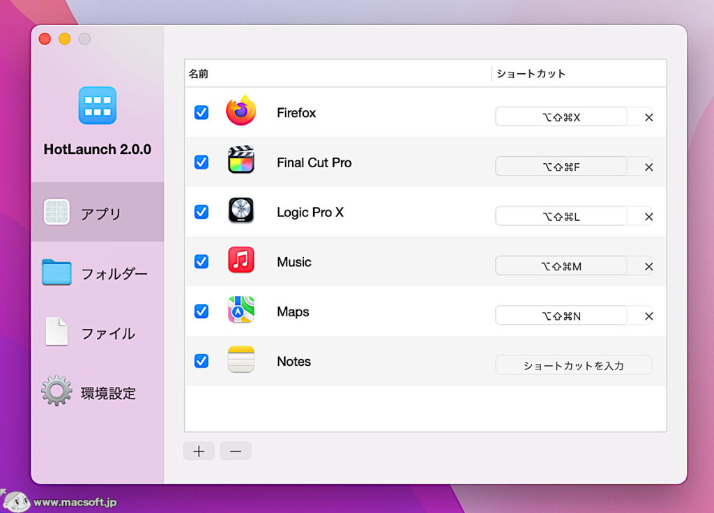Edit the Maps shortcut field ⌥⇧⌘N
Screen dimensions: 714x513
pyautogui.click(x=561, y=316)
